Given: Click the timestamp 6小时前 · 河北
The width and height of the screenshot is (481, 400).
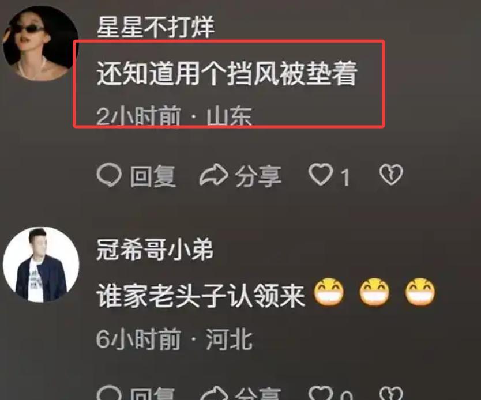Looking at the screenshot, I should [x=174, y=339].
